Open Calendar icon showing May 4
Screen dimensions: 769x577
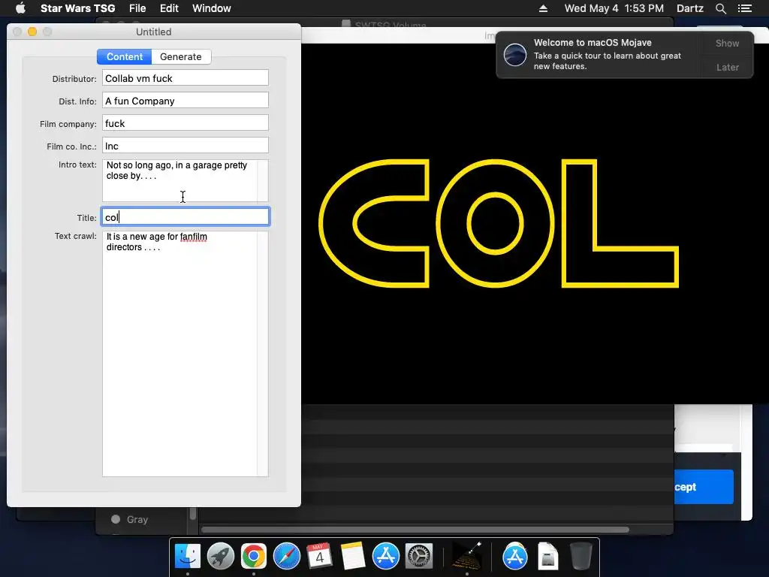(319, 557)
